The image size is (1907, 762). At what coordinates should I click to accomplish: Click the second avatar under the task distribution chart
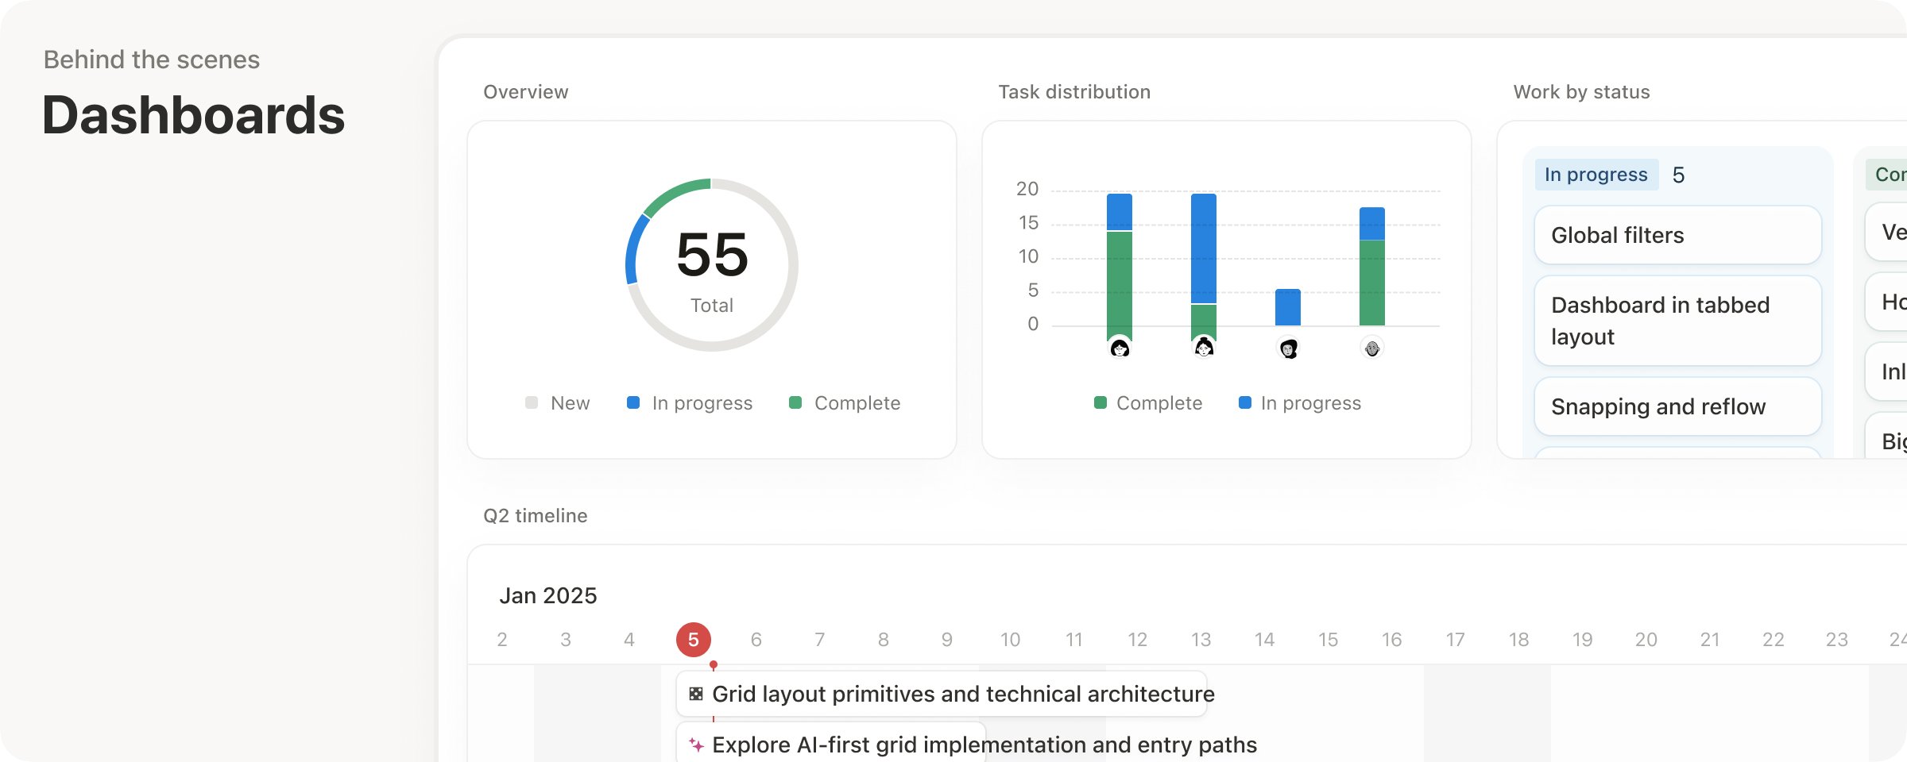(1204, 348)
